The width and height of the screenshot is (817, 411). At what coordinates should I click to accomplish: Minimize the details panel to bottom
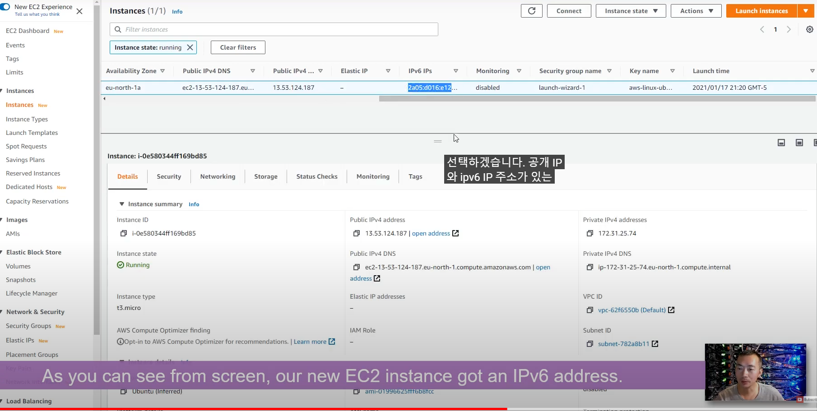tap(781, 143)
